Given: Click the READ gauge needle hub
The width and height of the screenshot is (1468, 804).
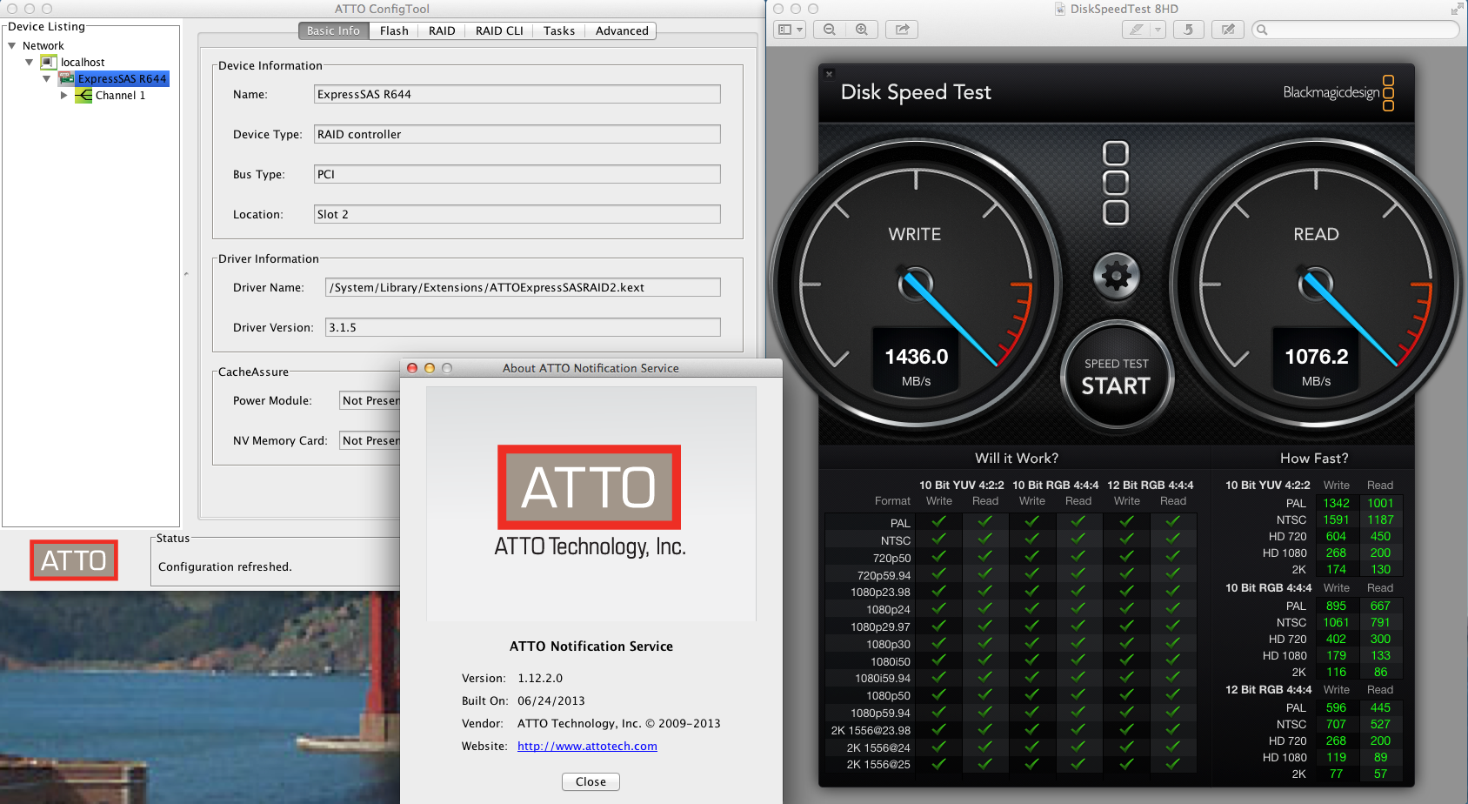Looking at the screenshot, I should pos(1316,283).
